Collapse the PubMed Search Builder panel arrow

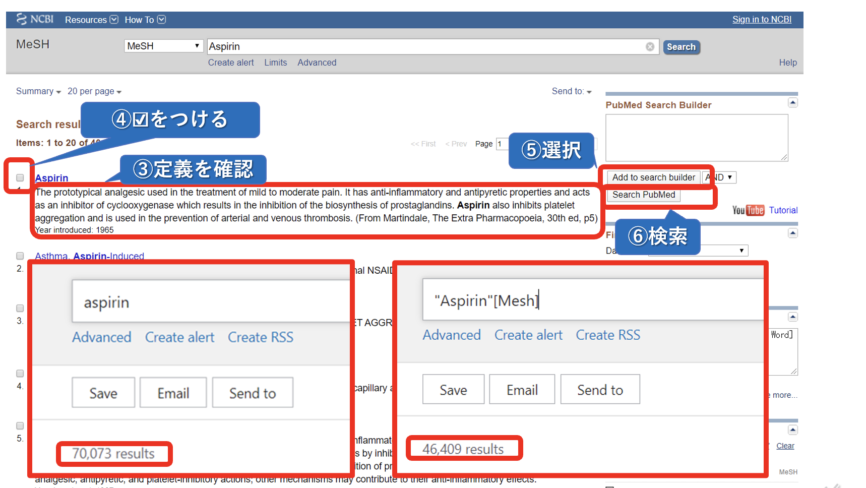coord(792,102)
